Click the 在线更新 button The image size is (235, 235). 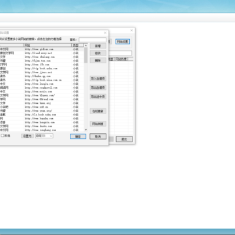(x=98, y=111)
